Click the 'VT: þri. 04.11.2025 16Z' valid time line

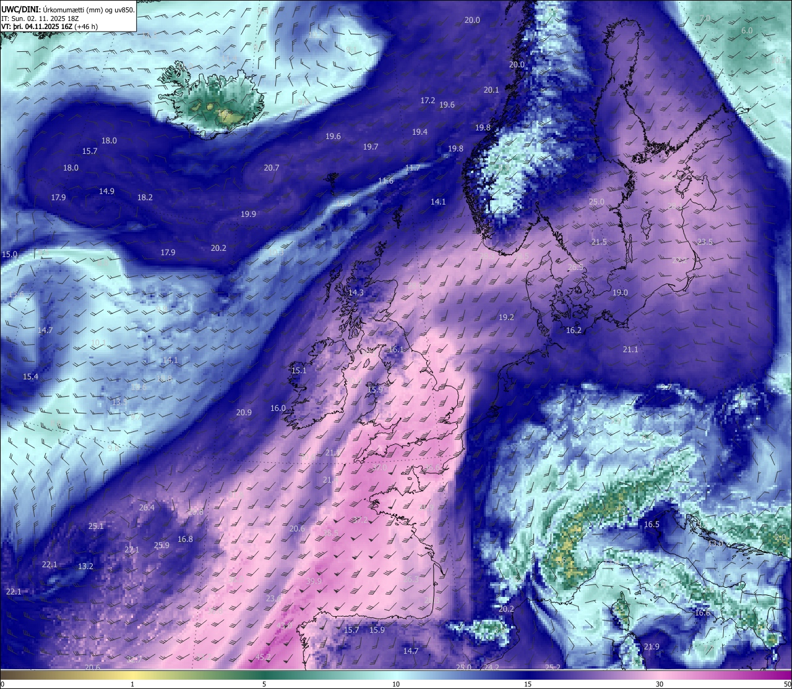[x=48, y=27]
